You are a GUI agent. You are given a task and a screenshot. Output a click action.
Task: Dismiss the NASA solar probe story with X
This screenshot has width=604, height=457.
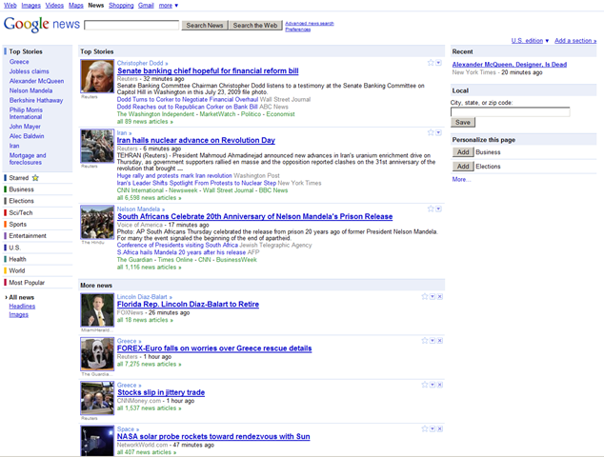(440, 428)
